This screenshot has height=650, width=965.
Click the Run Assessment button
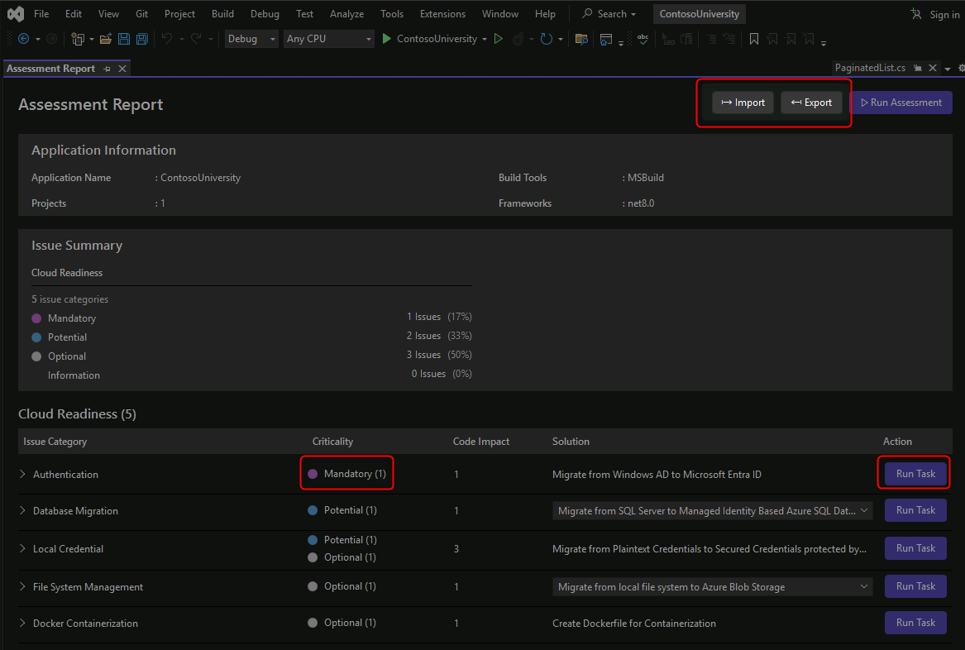901,103
